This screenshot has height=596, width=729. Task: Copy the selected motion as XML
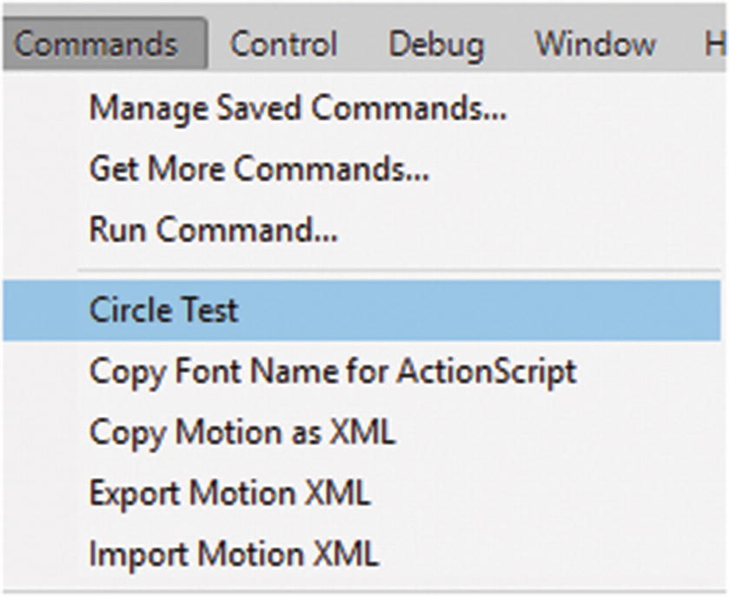click(x=242, y=433)
